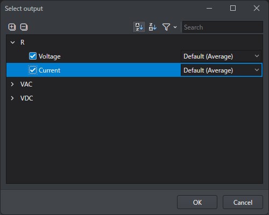Click the Search input field
The image size is (269, 215).
coord(223,27)
